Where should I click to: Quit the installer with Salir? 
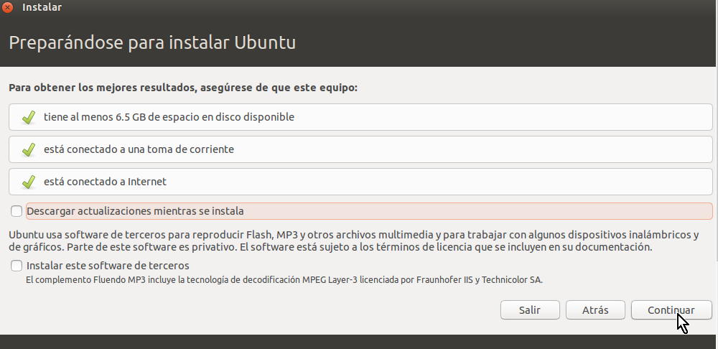click(x=530, y=310)
